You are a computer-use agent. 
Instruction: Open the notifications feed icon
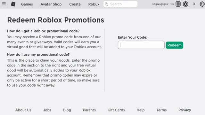point(178,4)
